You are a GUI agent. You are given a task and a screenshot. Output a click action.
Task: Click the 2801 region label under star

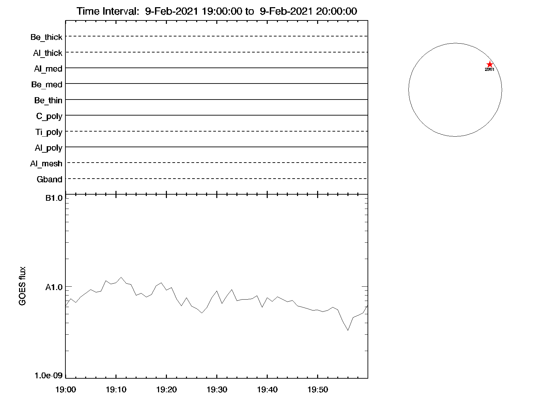[489, 70]
